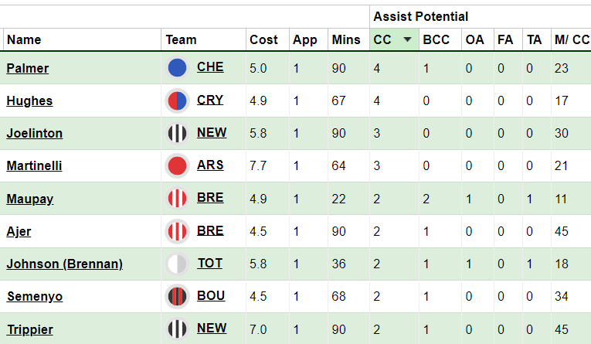Screen dimensions: 591x344
Task: Open Martinelli player link
Action: point(34,165)
